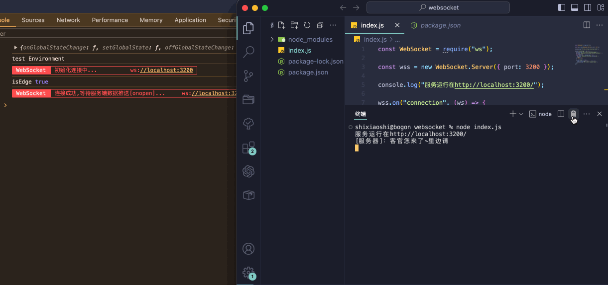Image resolution: width=608 pixels, height=285 pixels.
Task: Open the Manage gear icon in VS Code
Action: point(248,273)
